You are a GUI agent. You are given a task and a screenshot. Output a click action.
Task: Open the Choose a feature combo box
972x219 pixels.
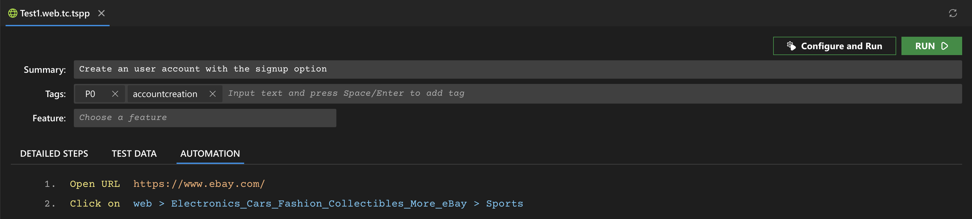click(x=204, y=118)
